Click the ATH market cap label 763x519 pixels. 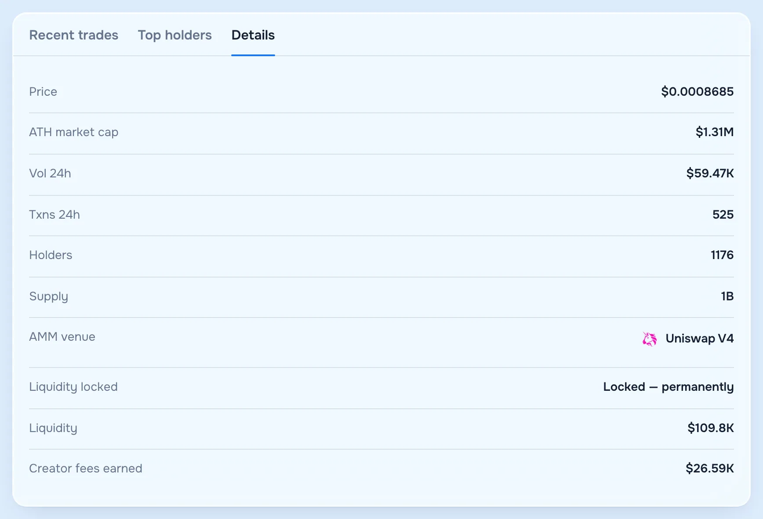click(x=73, y=132)
